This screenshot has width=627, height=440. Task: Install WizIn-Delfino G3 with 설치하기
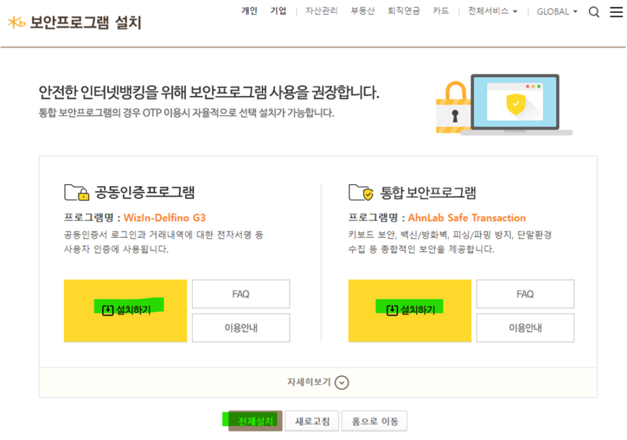tap(125, 310)
